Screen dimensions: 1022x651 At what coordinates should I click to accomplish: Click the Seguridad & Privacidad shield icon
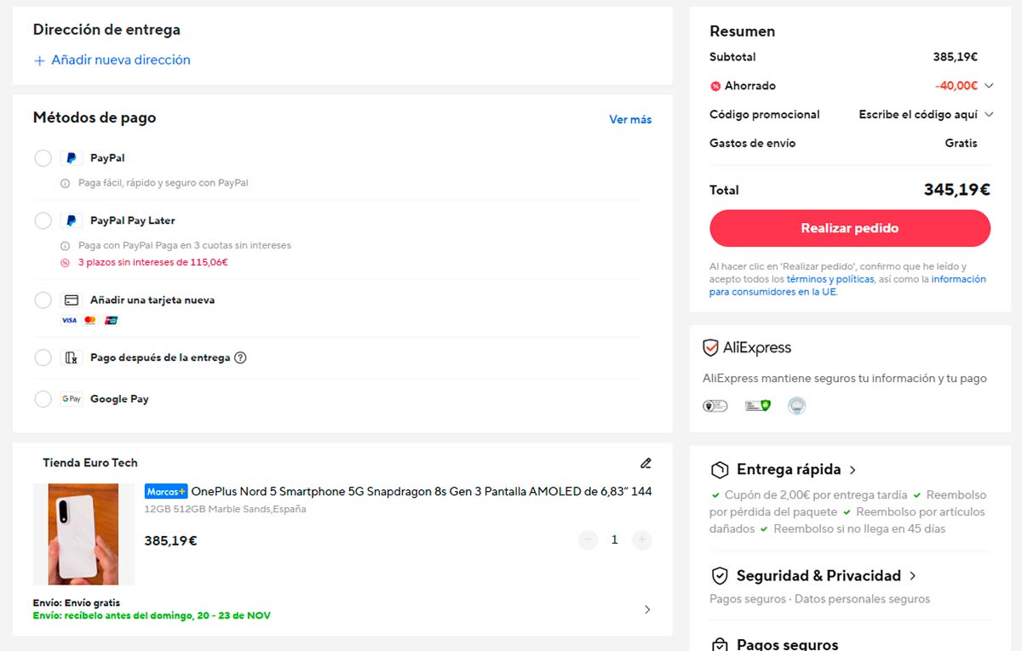pos(718,575)
